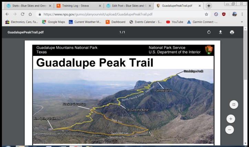
Task: Expand the hidden bookmarks overflow
Action: pos(242,22)
